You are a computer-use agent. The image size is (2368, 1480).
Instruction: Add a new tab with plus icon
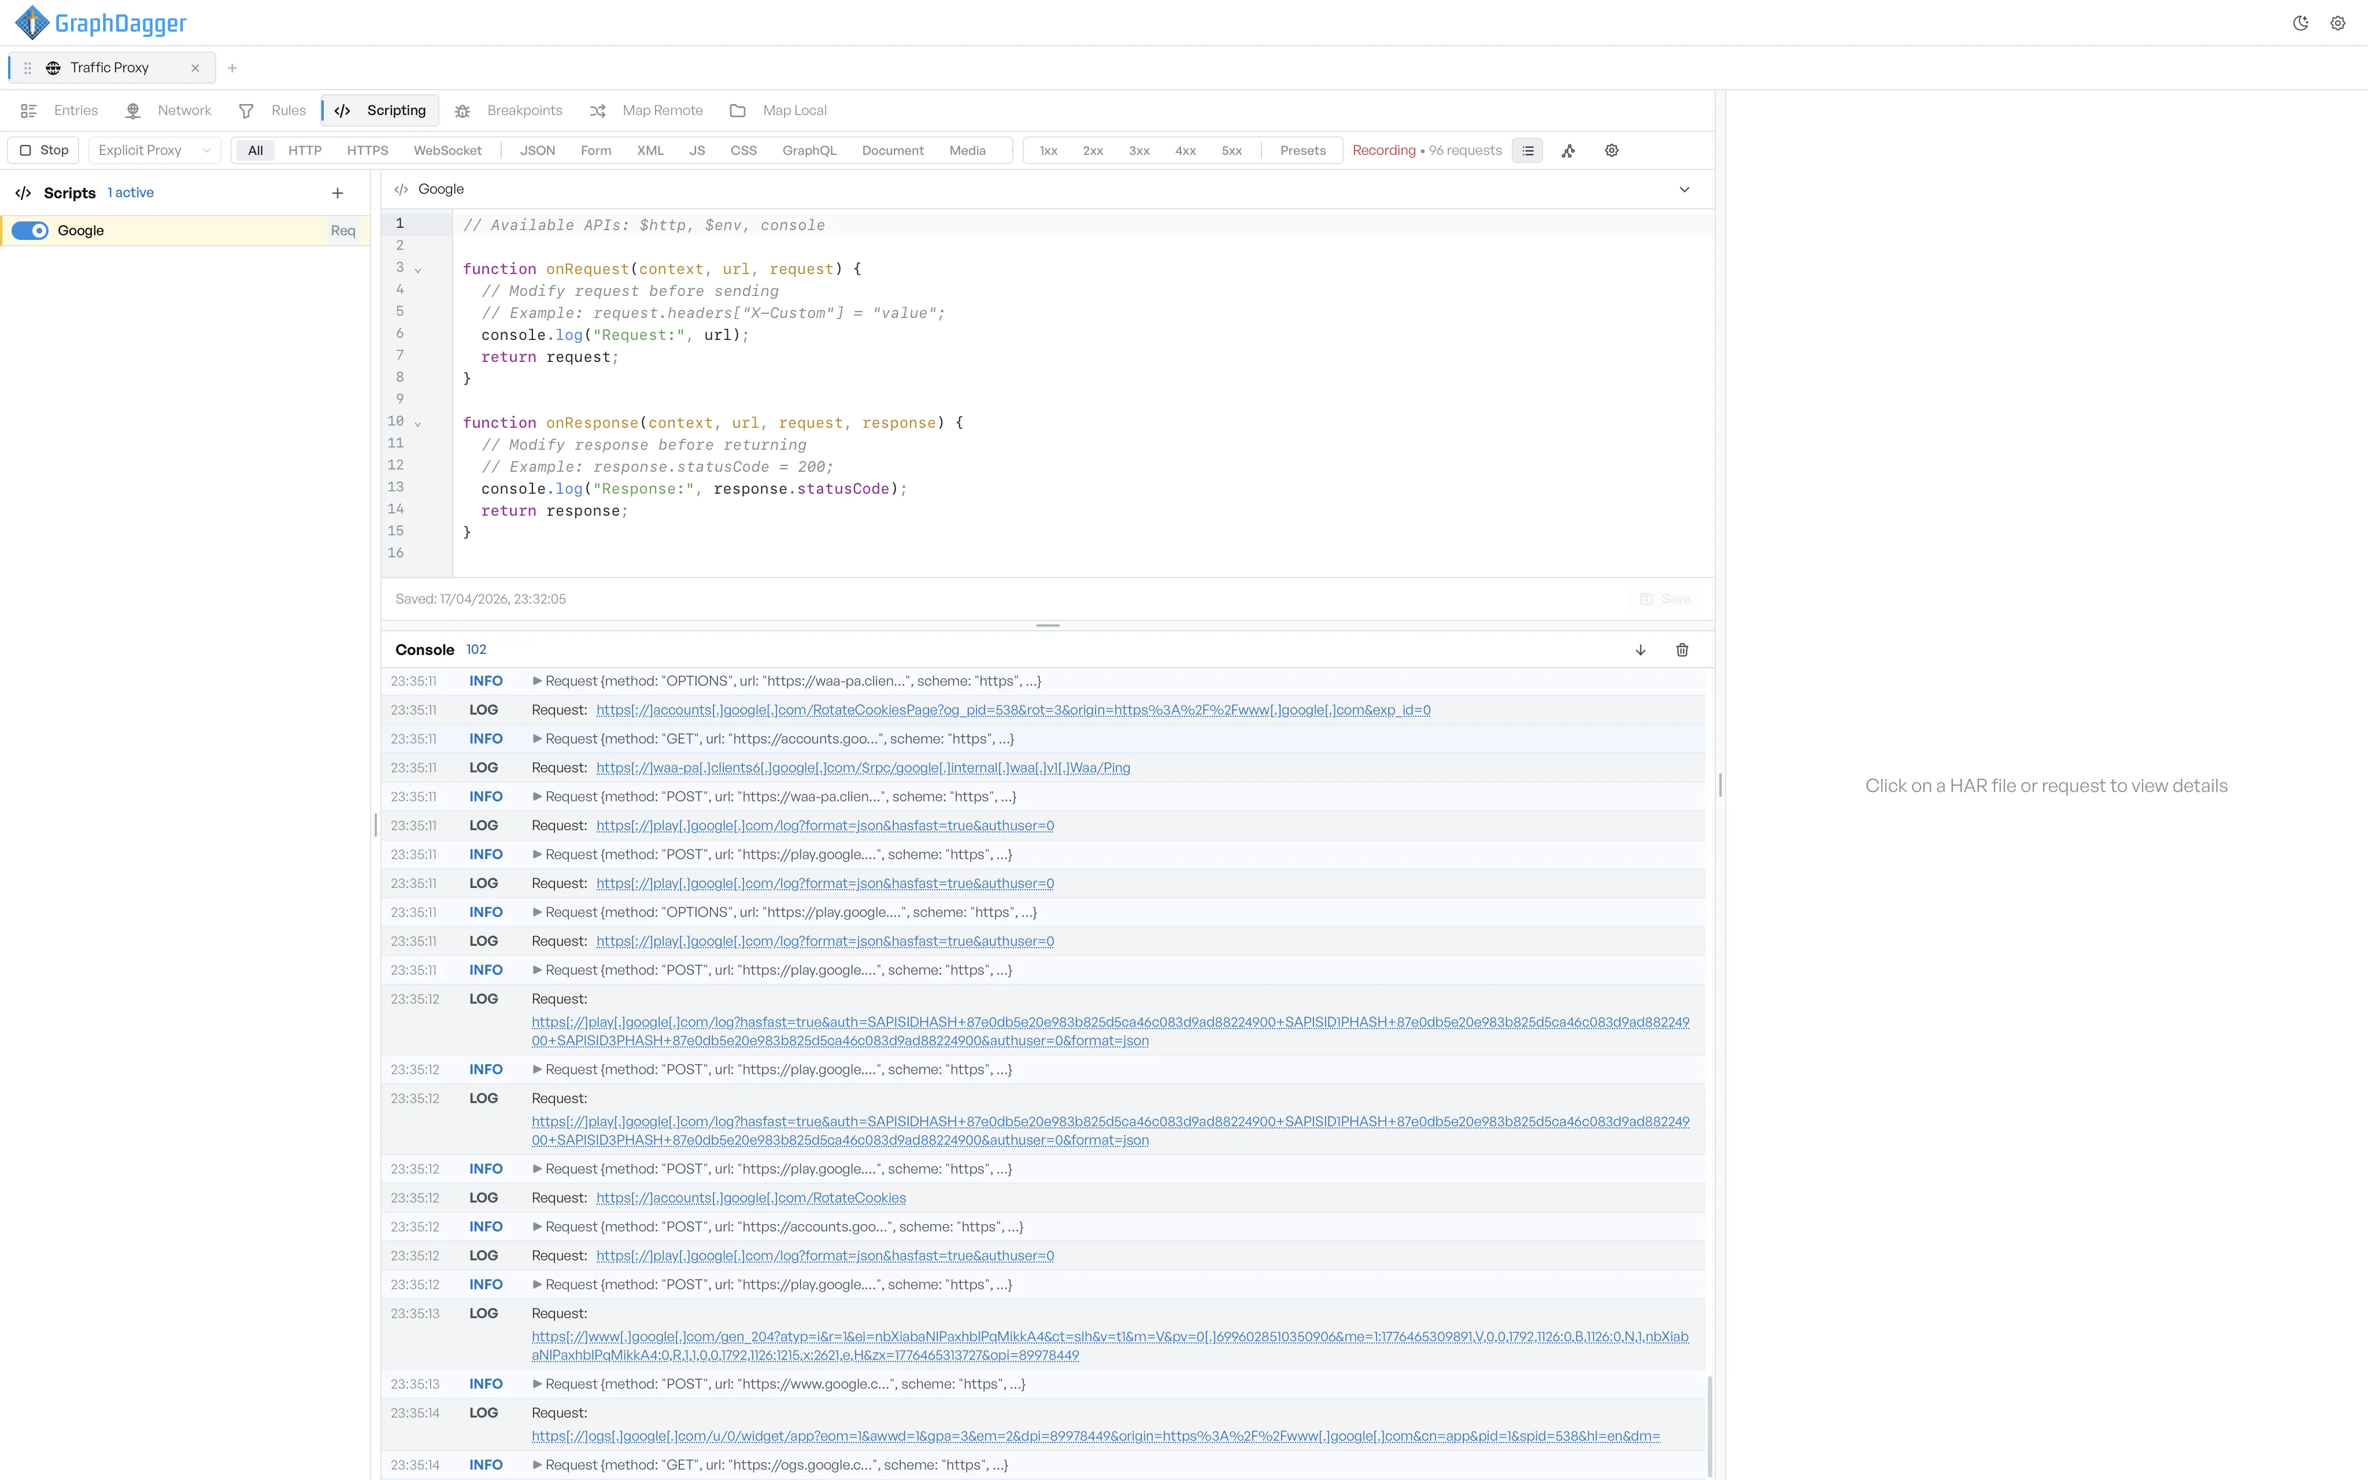[x=232, y=68]
